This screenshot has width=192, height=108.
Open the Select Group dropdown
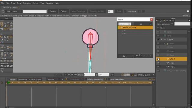13,11
